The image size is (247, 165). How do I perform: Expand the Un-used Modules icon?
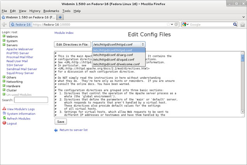(x=4, y=94)
